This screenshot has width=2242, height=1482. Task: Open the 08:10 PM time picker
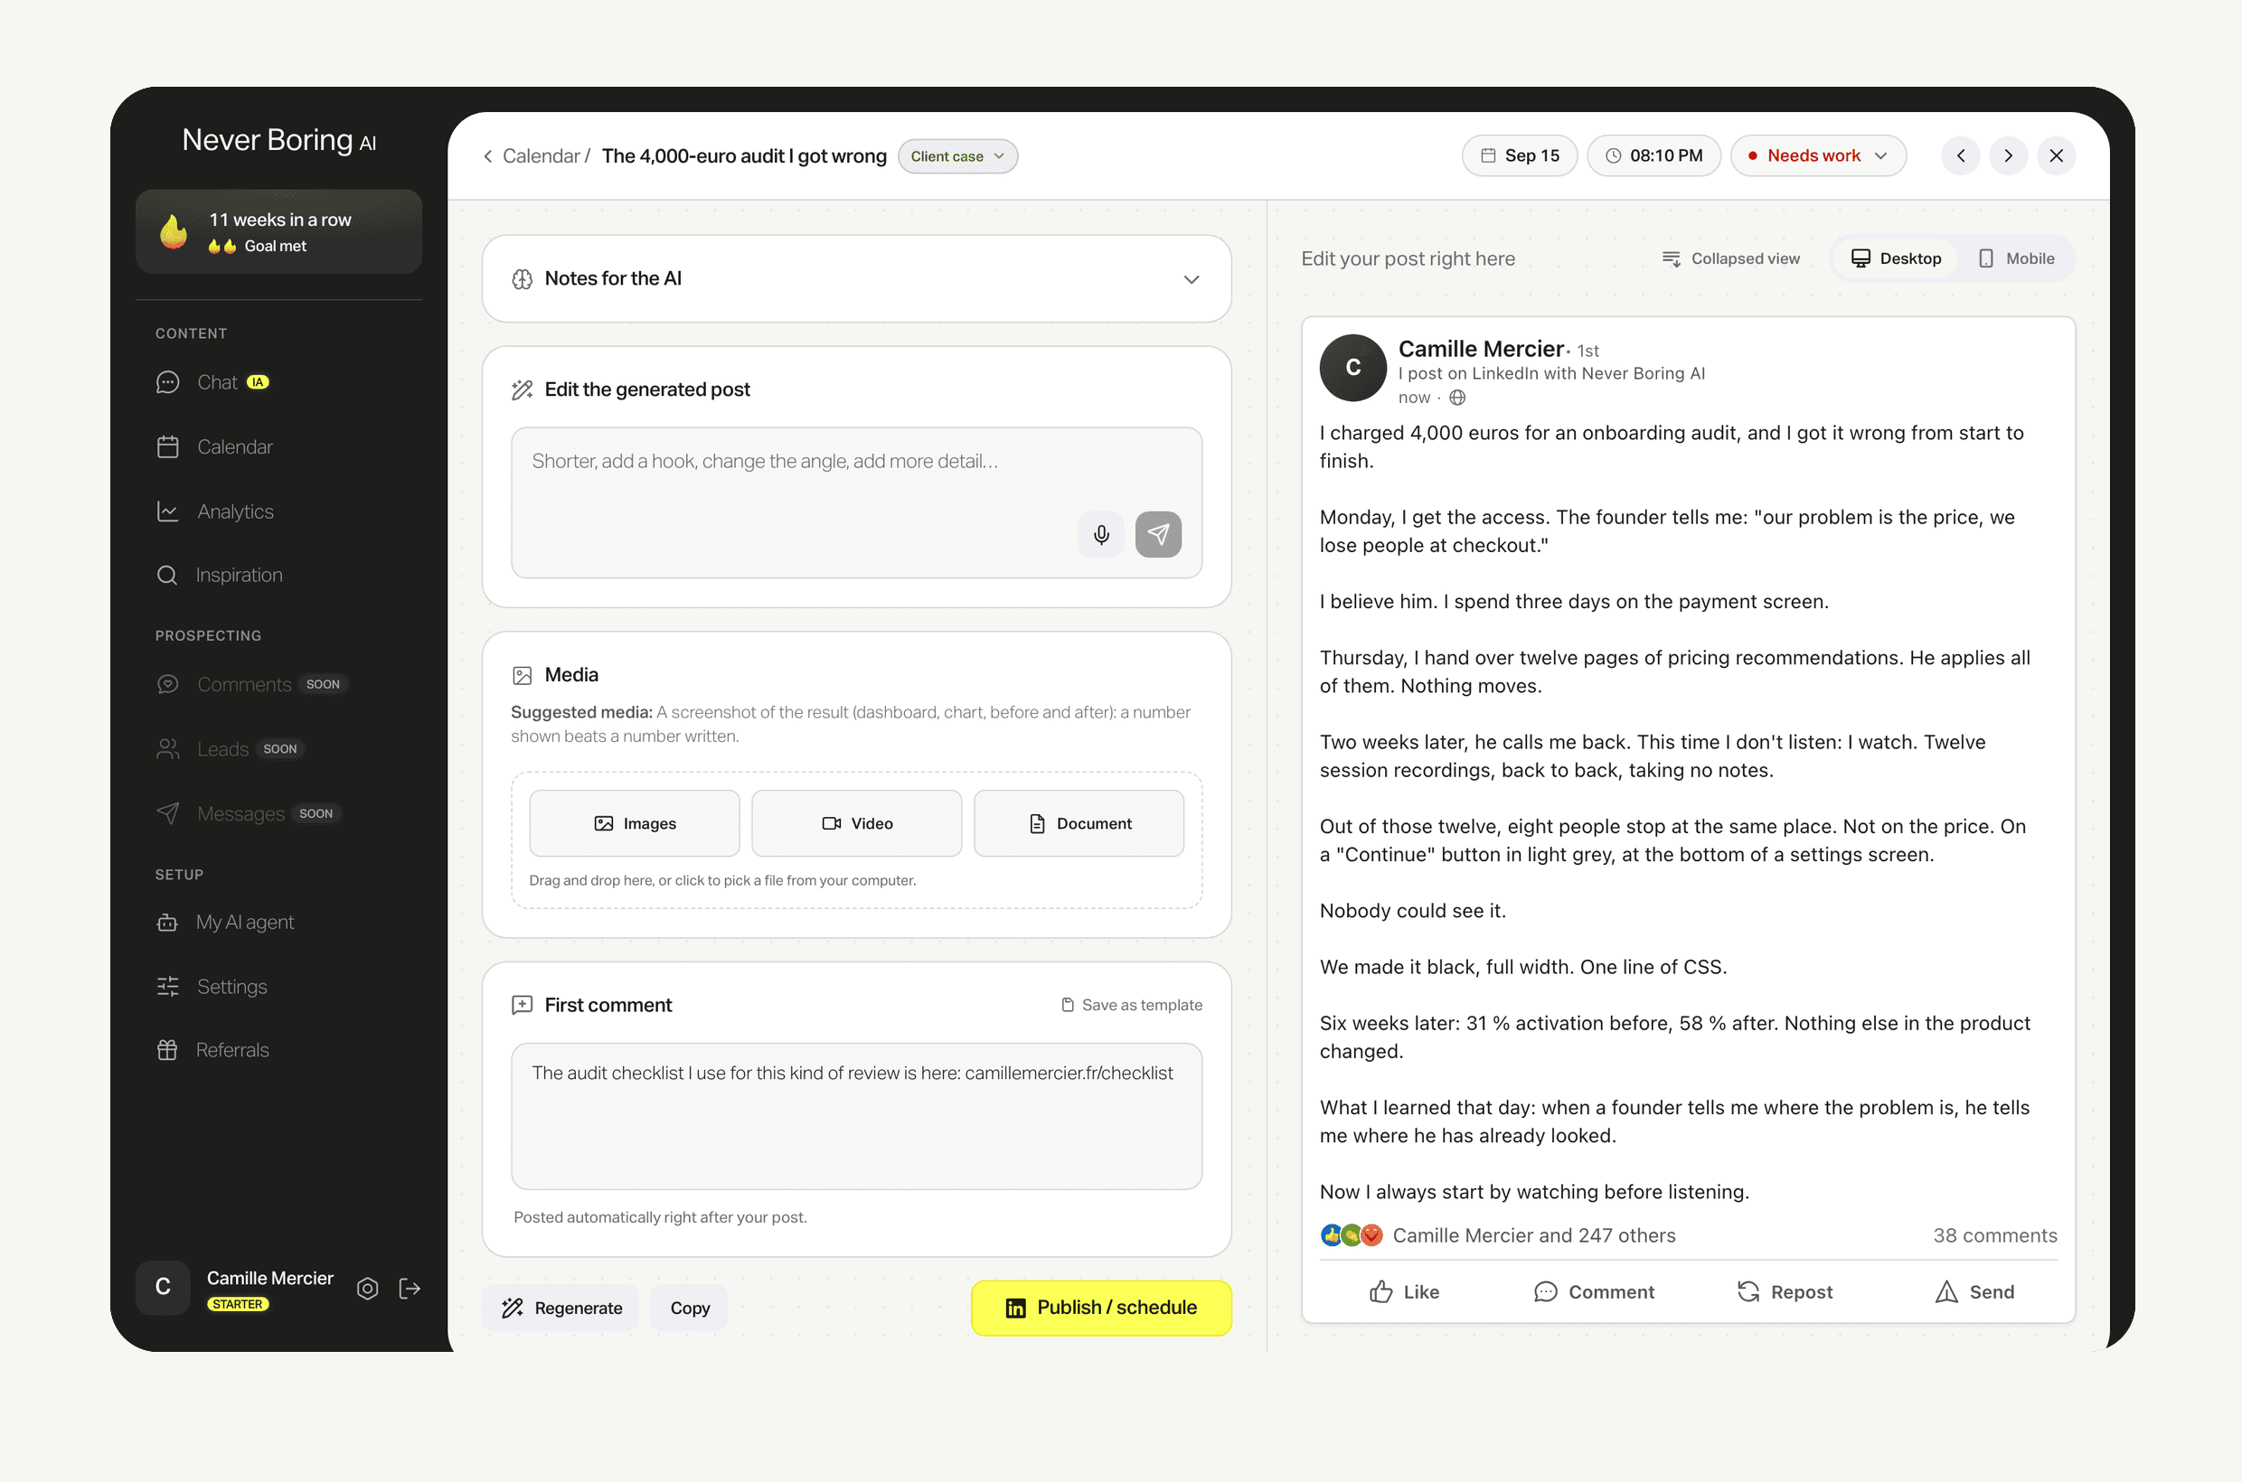[x=1653, y=156]
